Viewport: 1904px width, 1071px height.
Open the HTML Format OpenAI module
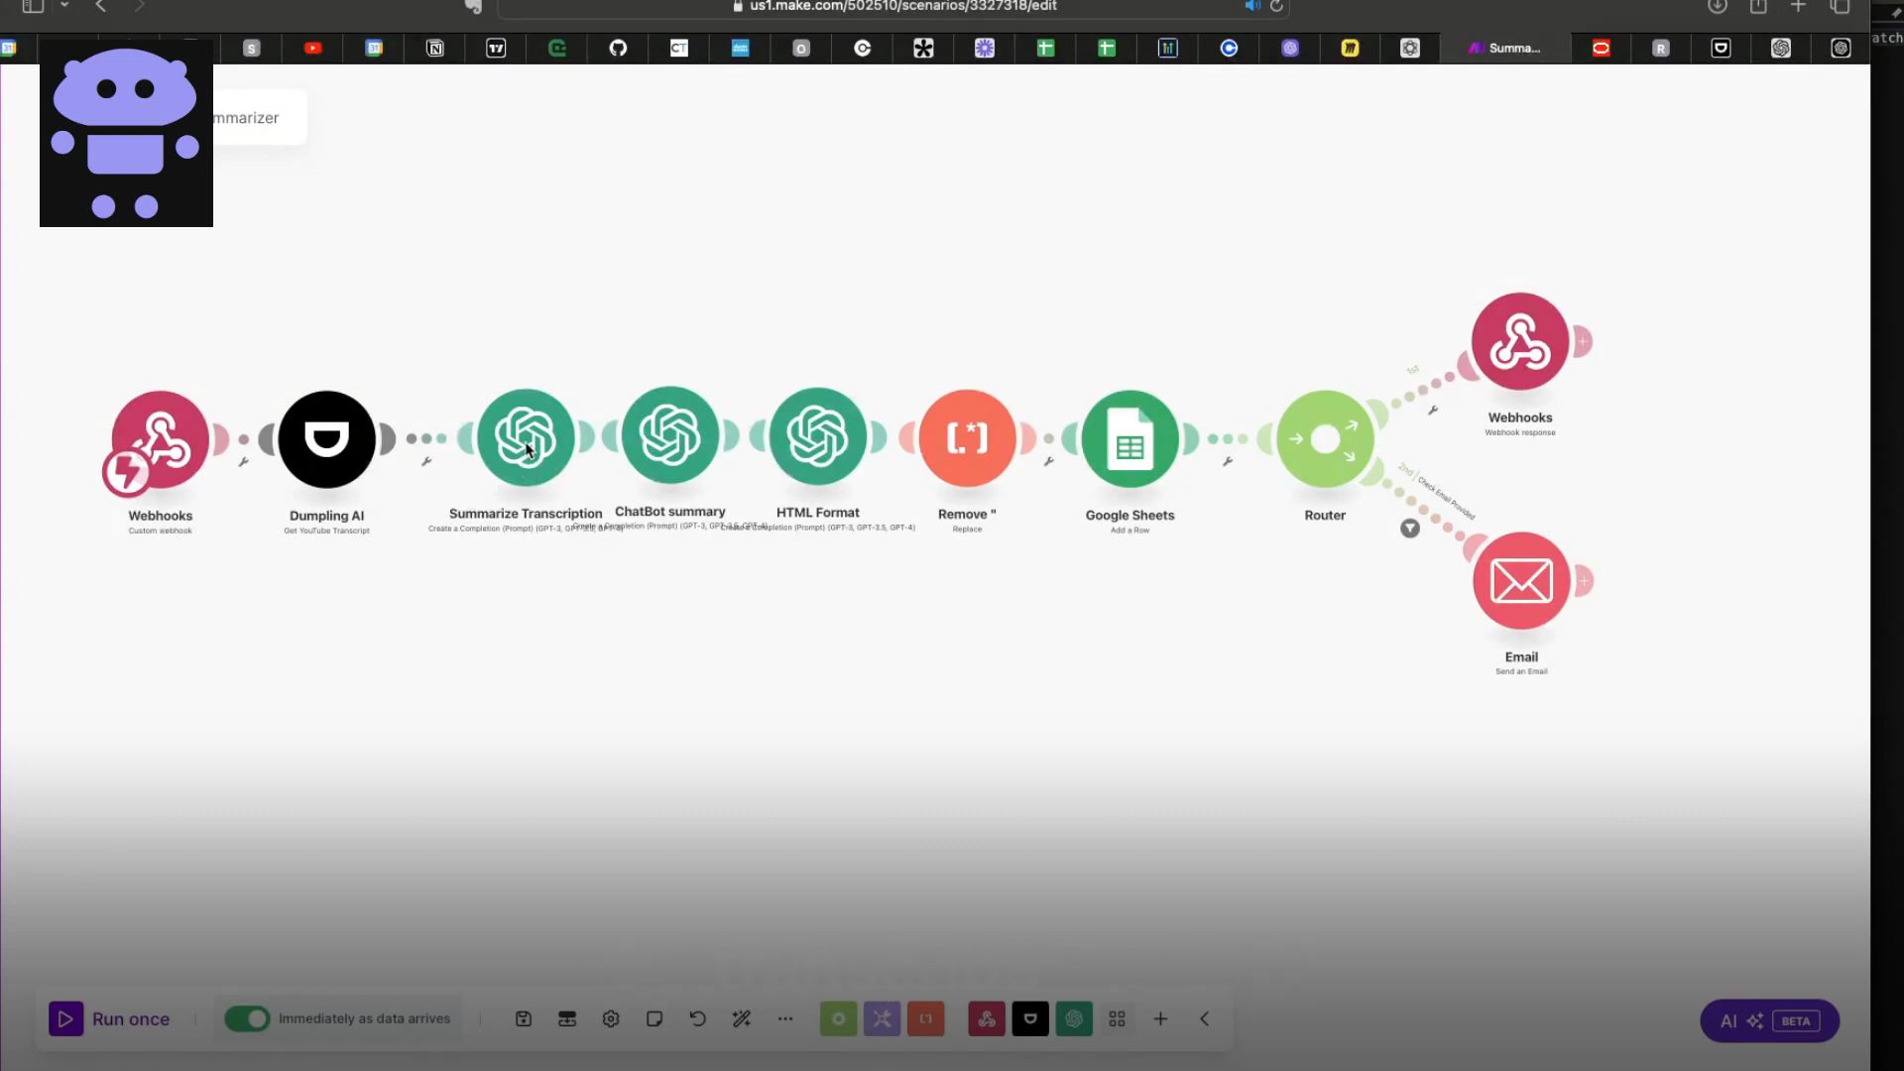(x=818, y=436)
